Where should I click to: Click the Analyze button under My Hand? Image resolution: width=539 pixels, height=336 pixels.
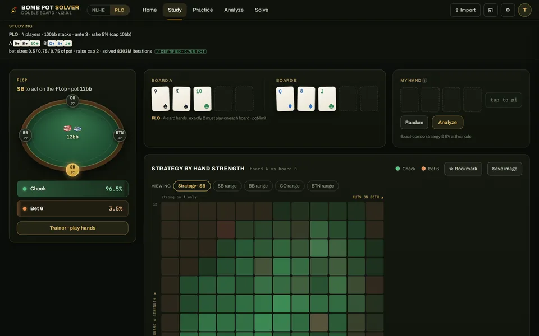click(447, 123)
